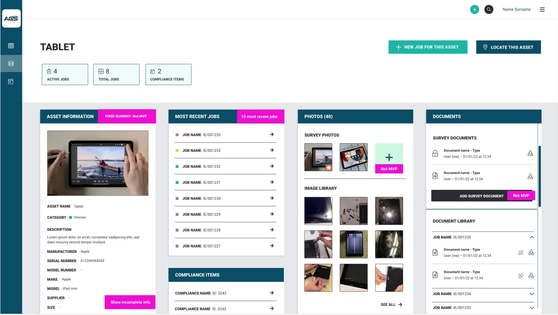Toggle the padlock on the locked survey document
This screenshot has height=315, width=558.
(435, 153)
